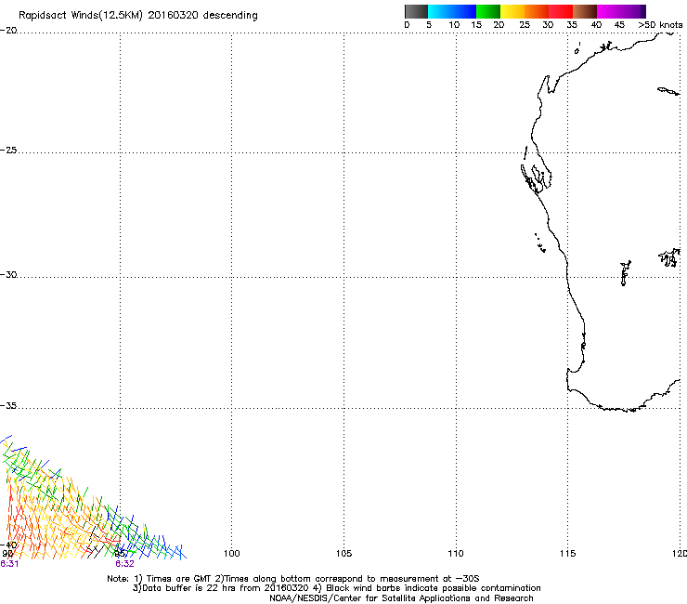Click the '110' longitude label
This screenshot has height=604, width=687.
click(456, 554)
